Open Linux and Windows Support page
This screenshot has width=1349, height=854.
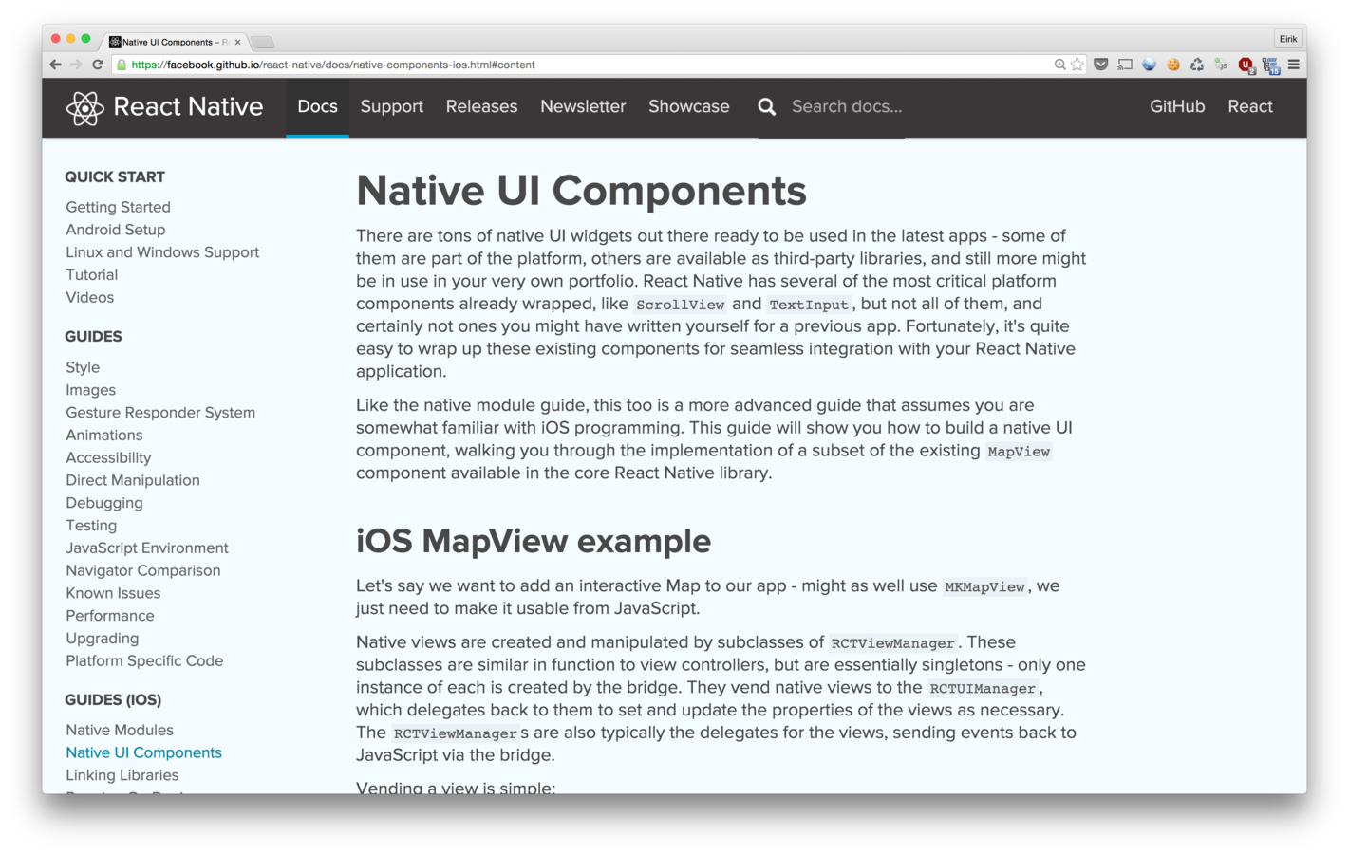coord(162,252)
